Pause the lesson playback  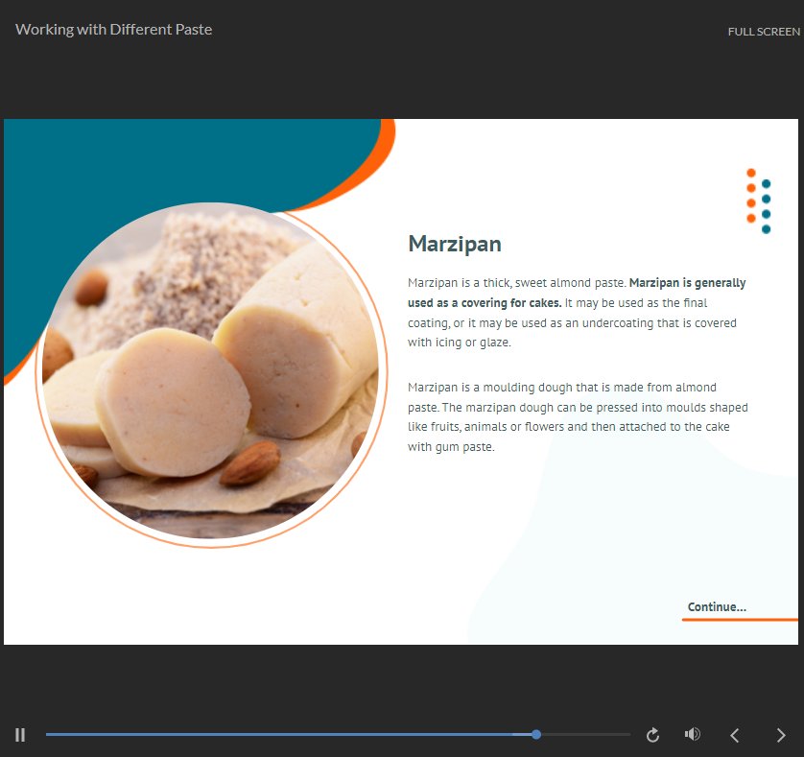pyautogui.click(x=20, y=735)
